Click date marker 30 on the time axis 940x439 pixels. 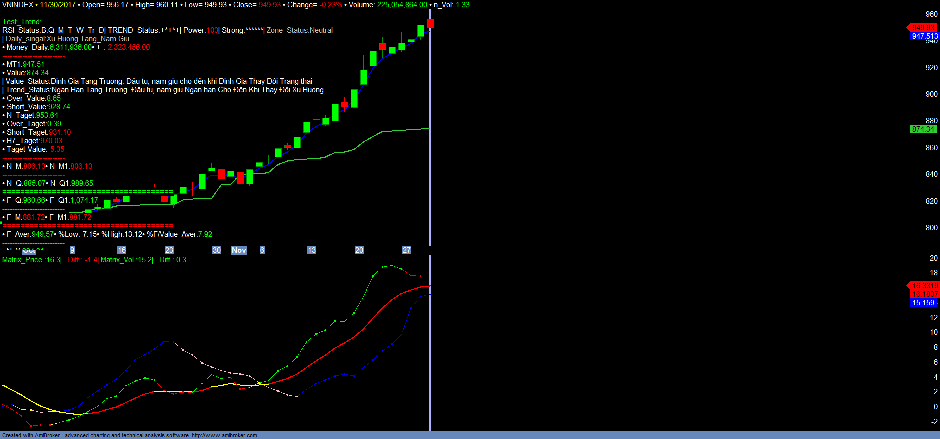click(x=216, y=250)
